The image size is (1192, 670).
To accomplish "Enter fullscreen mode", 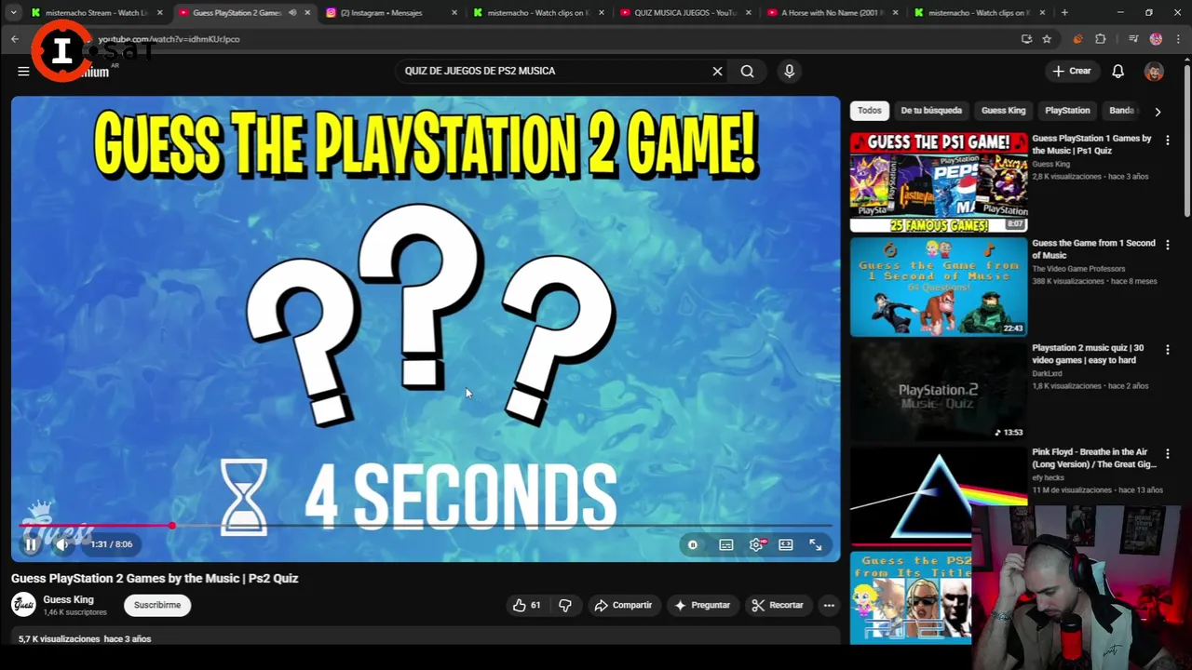I will pyautogui.click(x=816, y=545).
